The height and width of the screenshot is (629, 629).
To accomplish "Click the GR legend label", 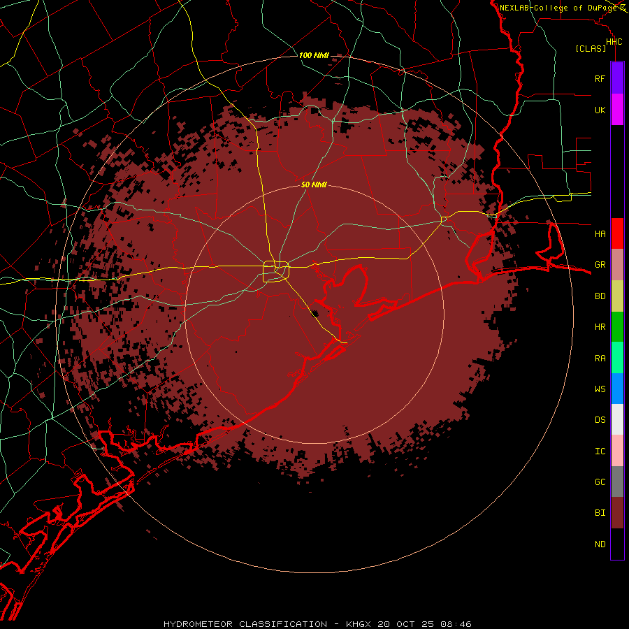I will [600, 265].
